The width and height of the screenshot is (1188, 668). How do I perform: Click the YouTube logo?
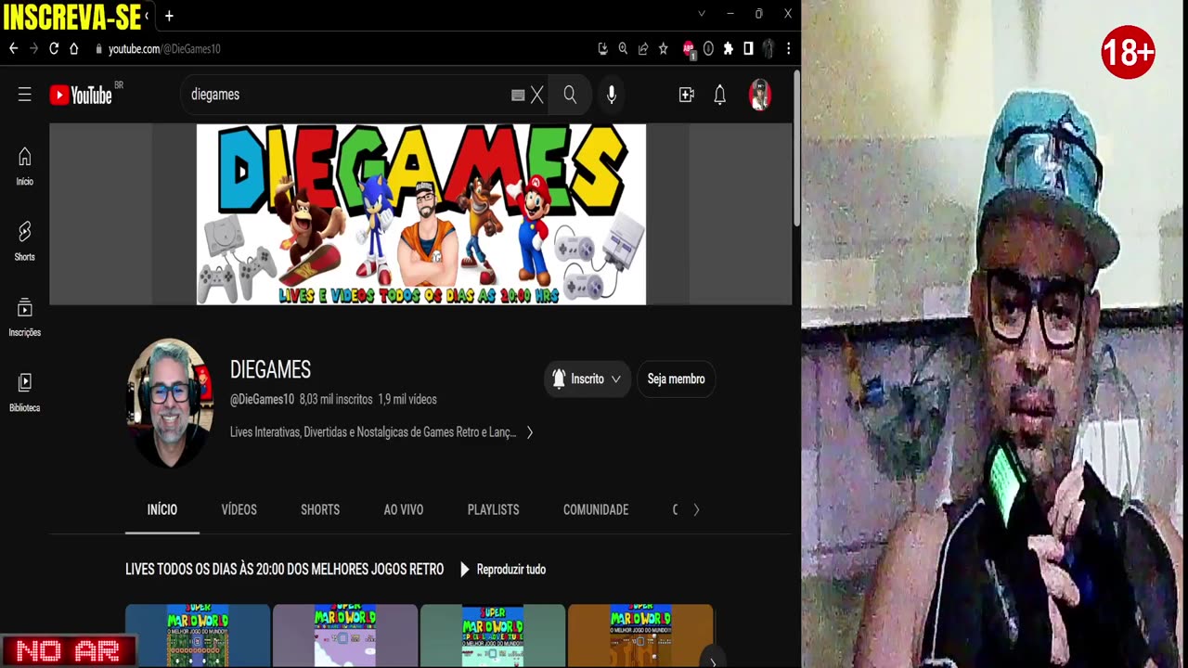click(x=81, y=95)
